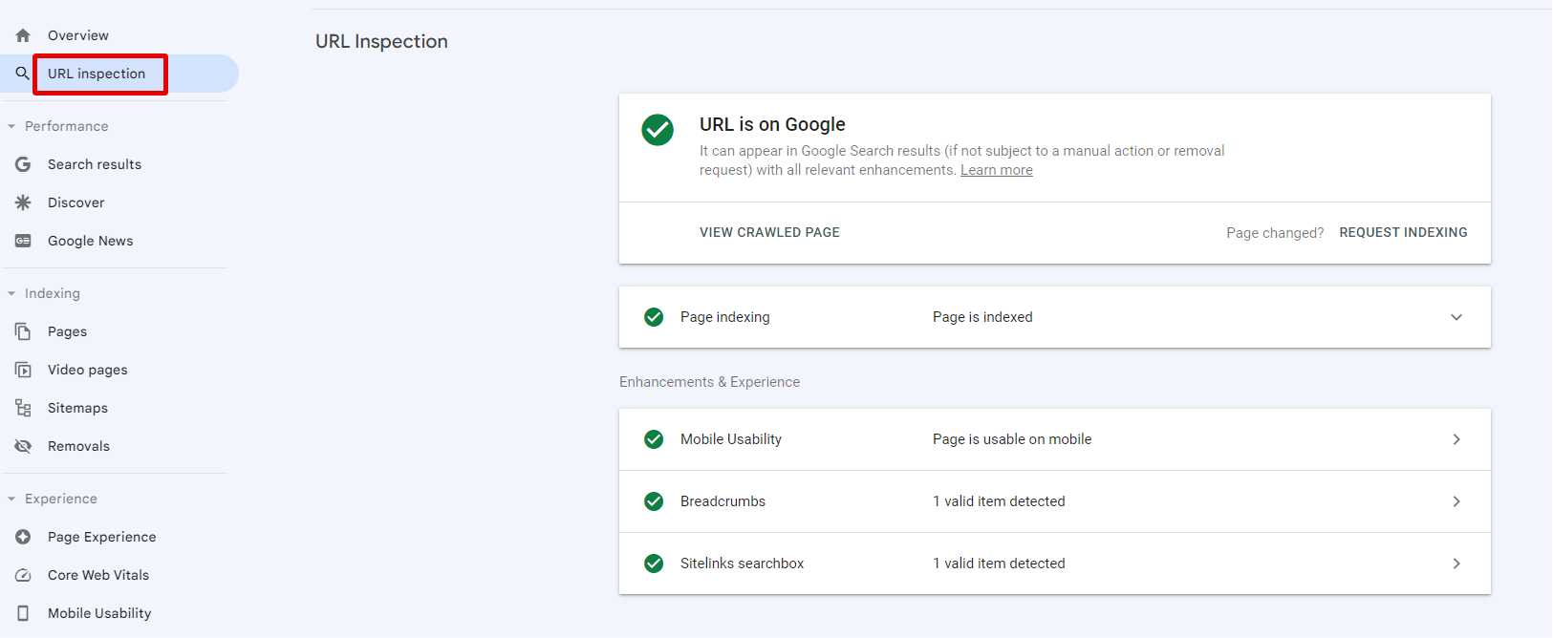Image resolution: width=1553 pixels, height=638 pixels.
Task: Collapse the Performance section
Action: coord(11,126)
